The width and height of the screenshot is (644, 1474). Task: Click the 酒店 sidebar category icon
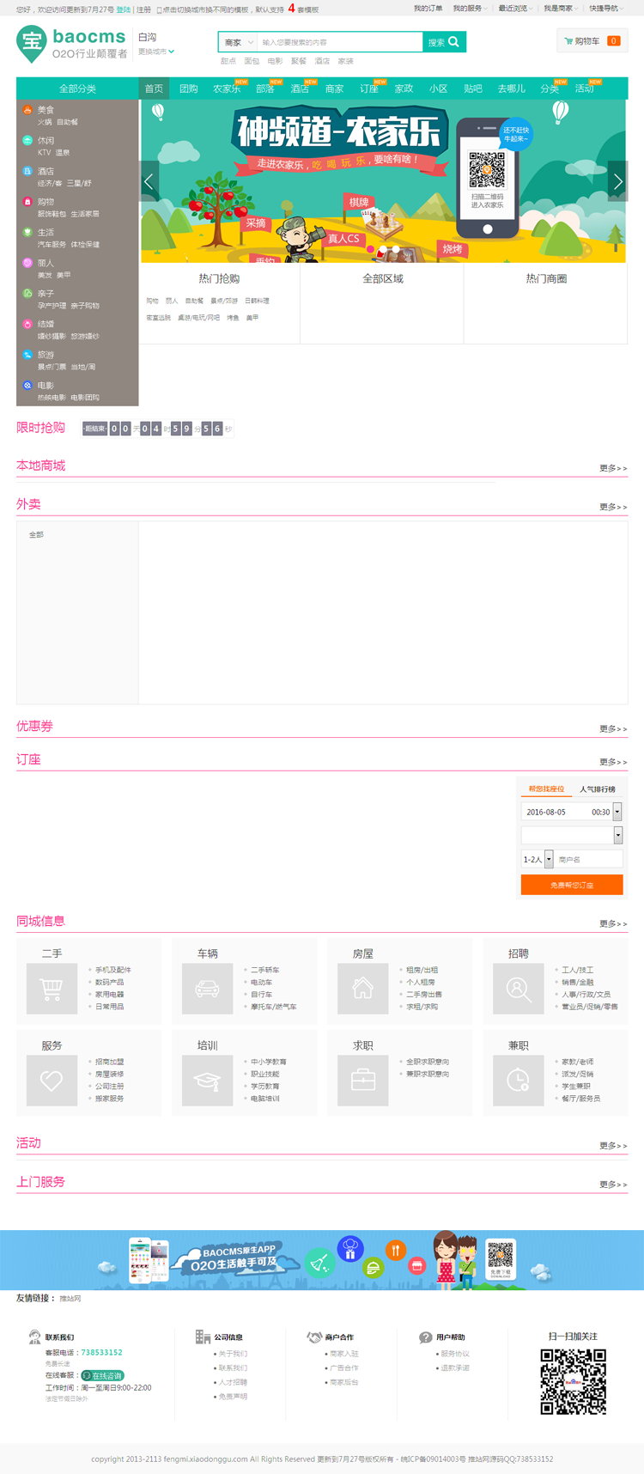(x=27, y=171)
